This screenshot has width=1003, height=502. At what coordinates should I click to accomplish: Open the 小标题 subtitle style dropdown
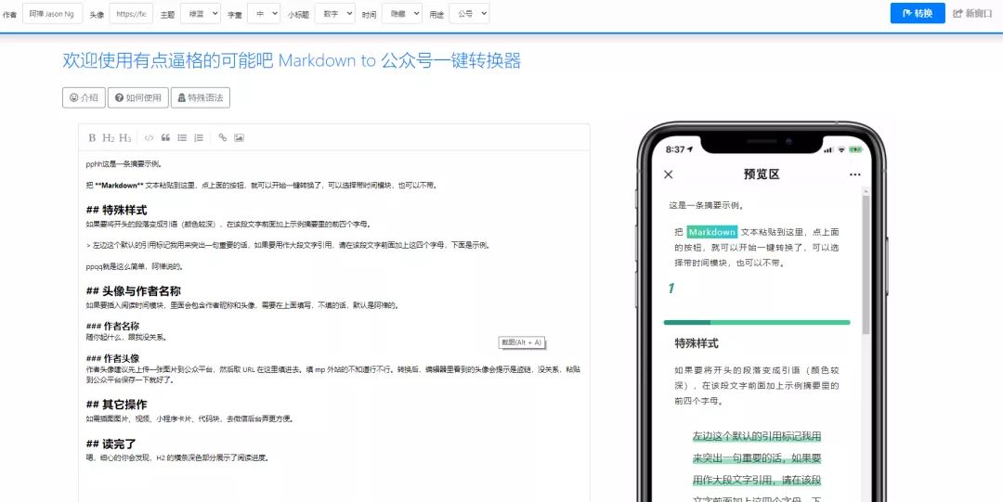(333, 14)
